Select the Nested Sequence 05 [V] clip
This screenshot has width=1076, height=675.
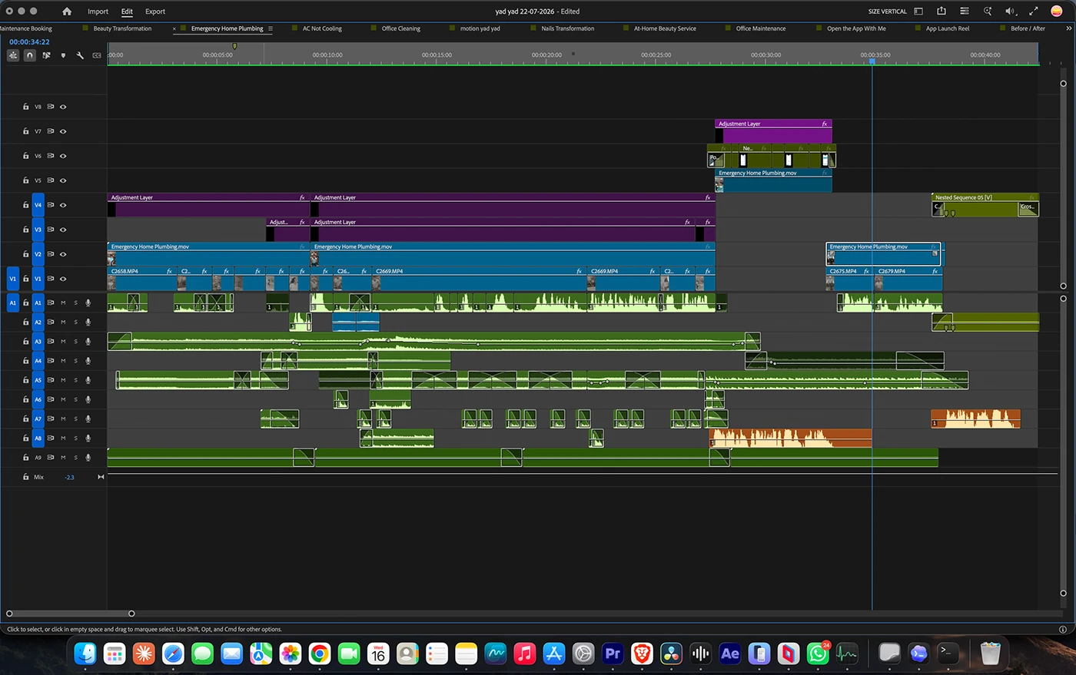click(x=985, y=205)
